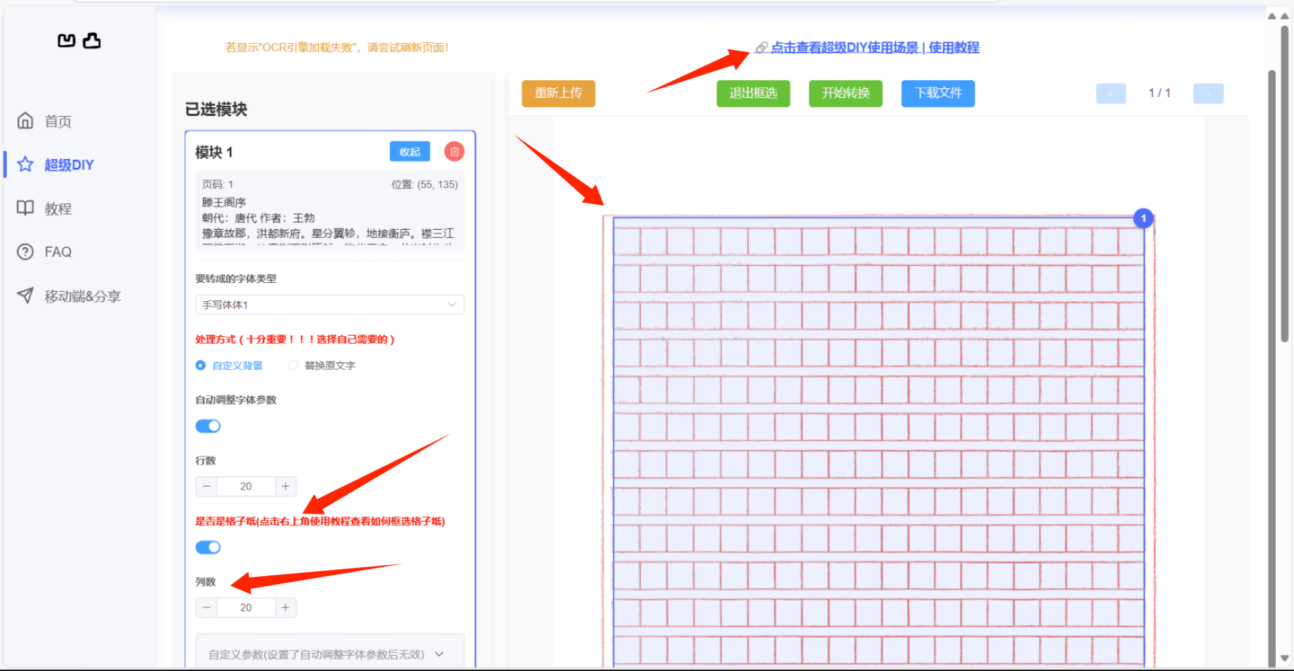
Task: Go to the FAQ page from sidebar
Action: click(x=57, y=251)
